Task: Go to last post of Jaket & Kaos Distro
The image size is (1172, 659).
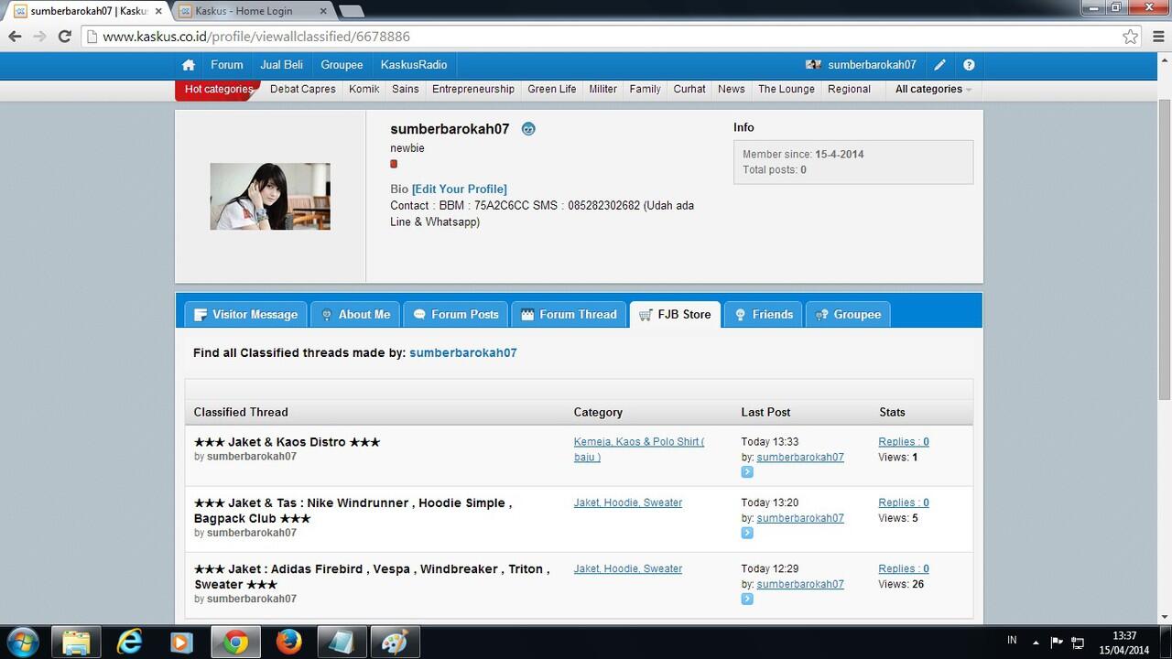Action: (x=747, y=472)
